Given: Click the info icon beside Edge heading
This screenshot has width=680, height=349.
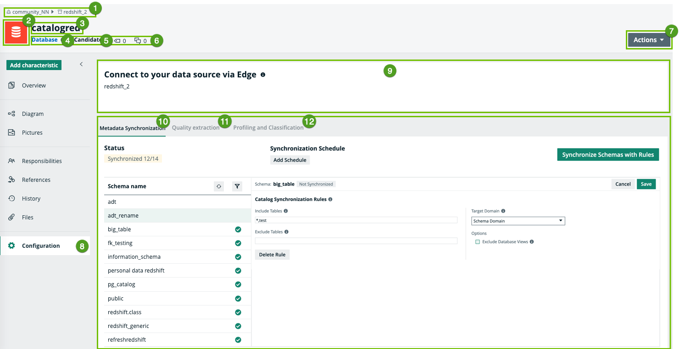Looking at the screenshot, I should tap(263, 75).
